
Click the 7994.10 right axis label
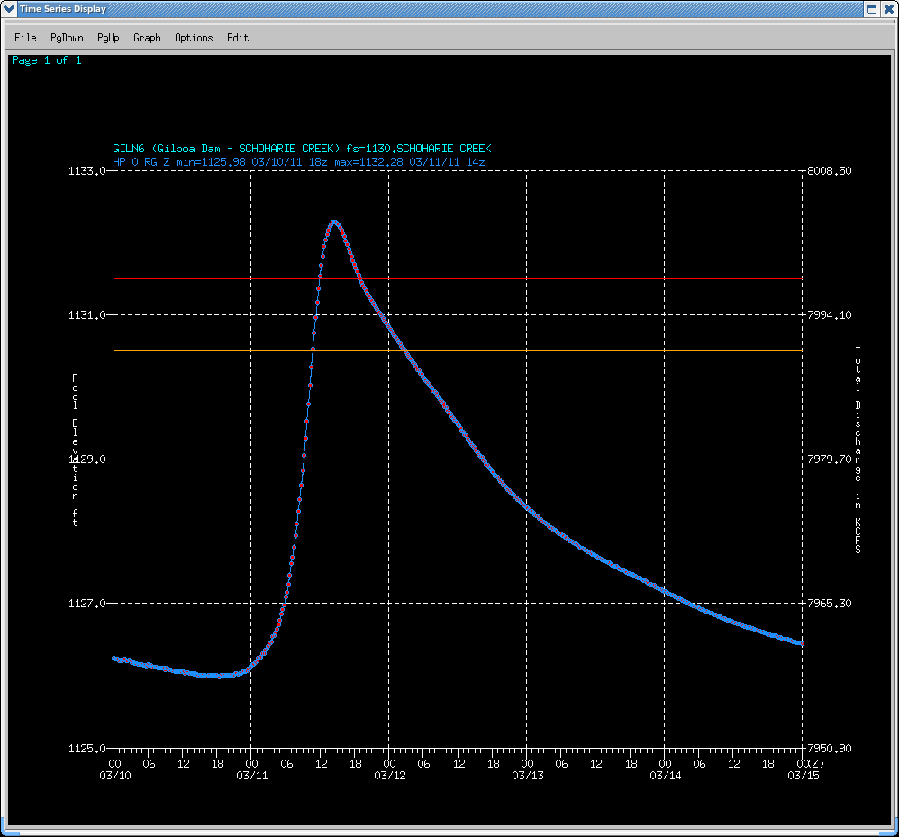pos(829,314)
